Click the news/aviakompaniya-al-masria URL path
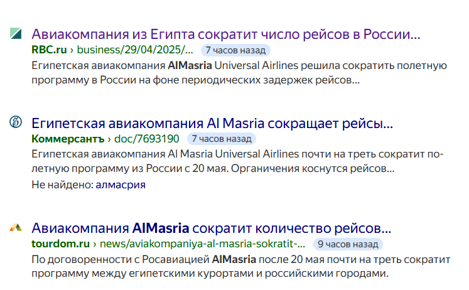Viewport: 469px width, 290px height. point(203,244)
